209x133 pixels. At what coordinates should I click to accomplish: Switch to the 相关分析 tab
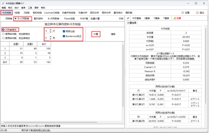click(x=106, y=13)
